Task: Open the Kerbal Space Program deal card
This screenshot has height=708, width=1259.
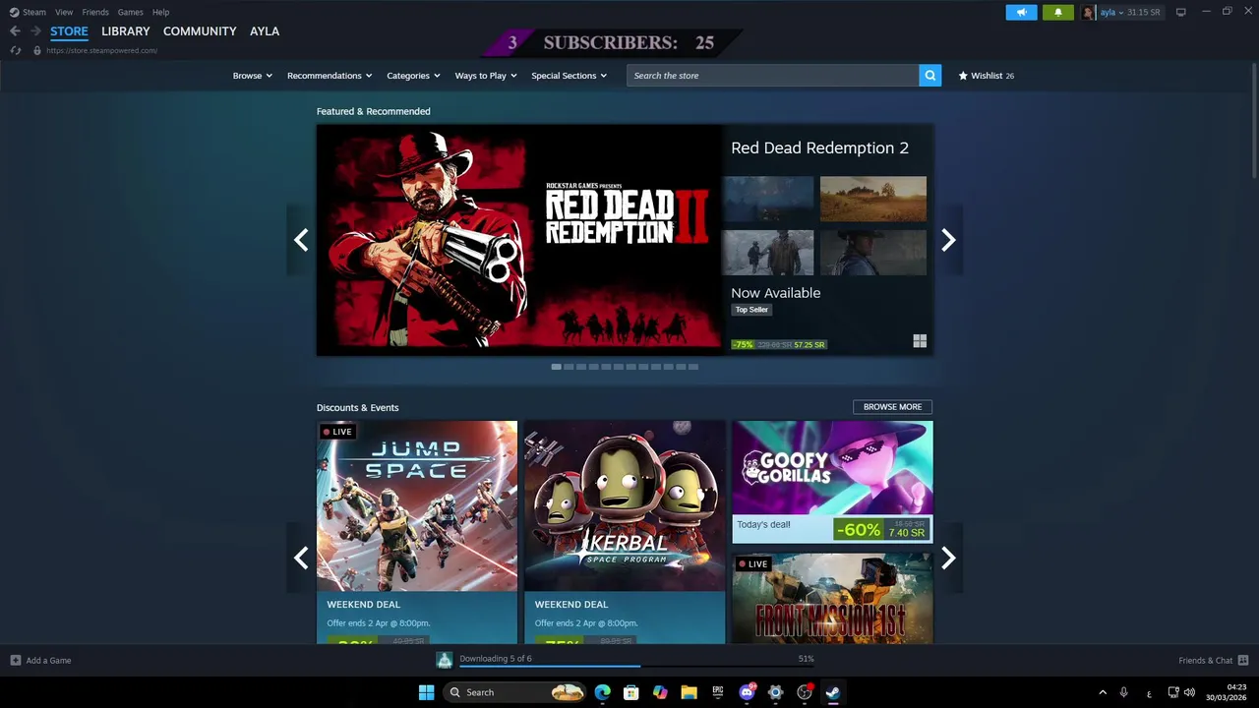Action: point(625,532)
